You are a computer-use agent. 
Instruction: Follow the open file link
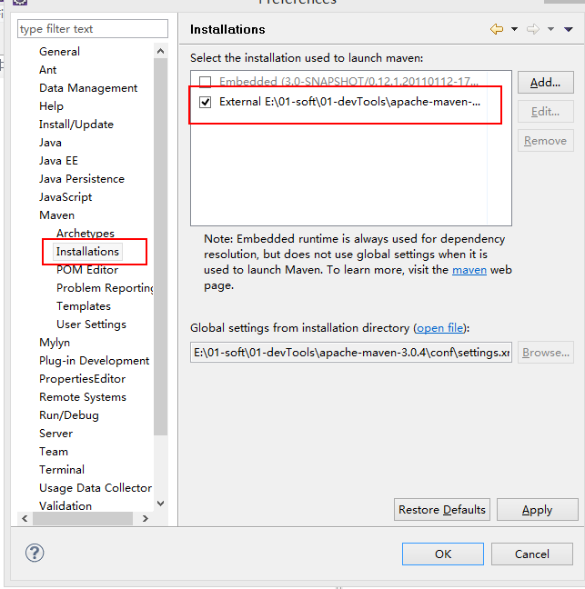pos(440,328)
